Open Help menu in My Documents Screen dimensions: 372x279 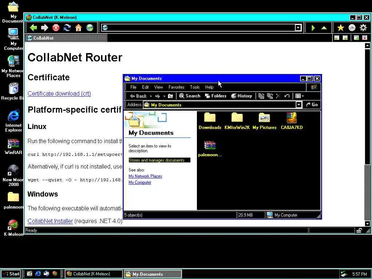click(x=209, y=87)
